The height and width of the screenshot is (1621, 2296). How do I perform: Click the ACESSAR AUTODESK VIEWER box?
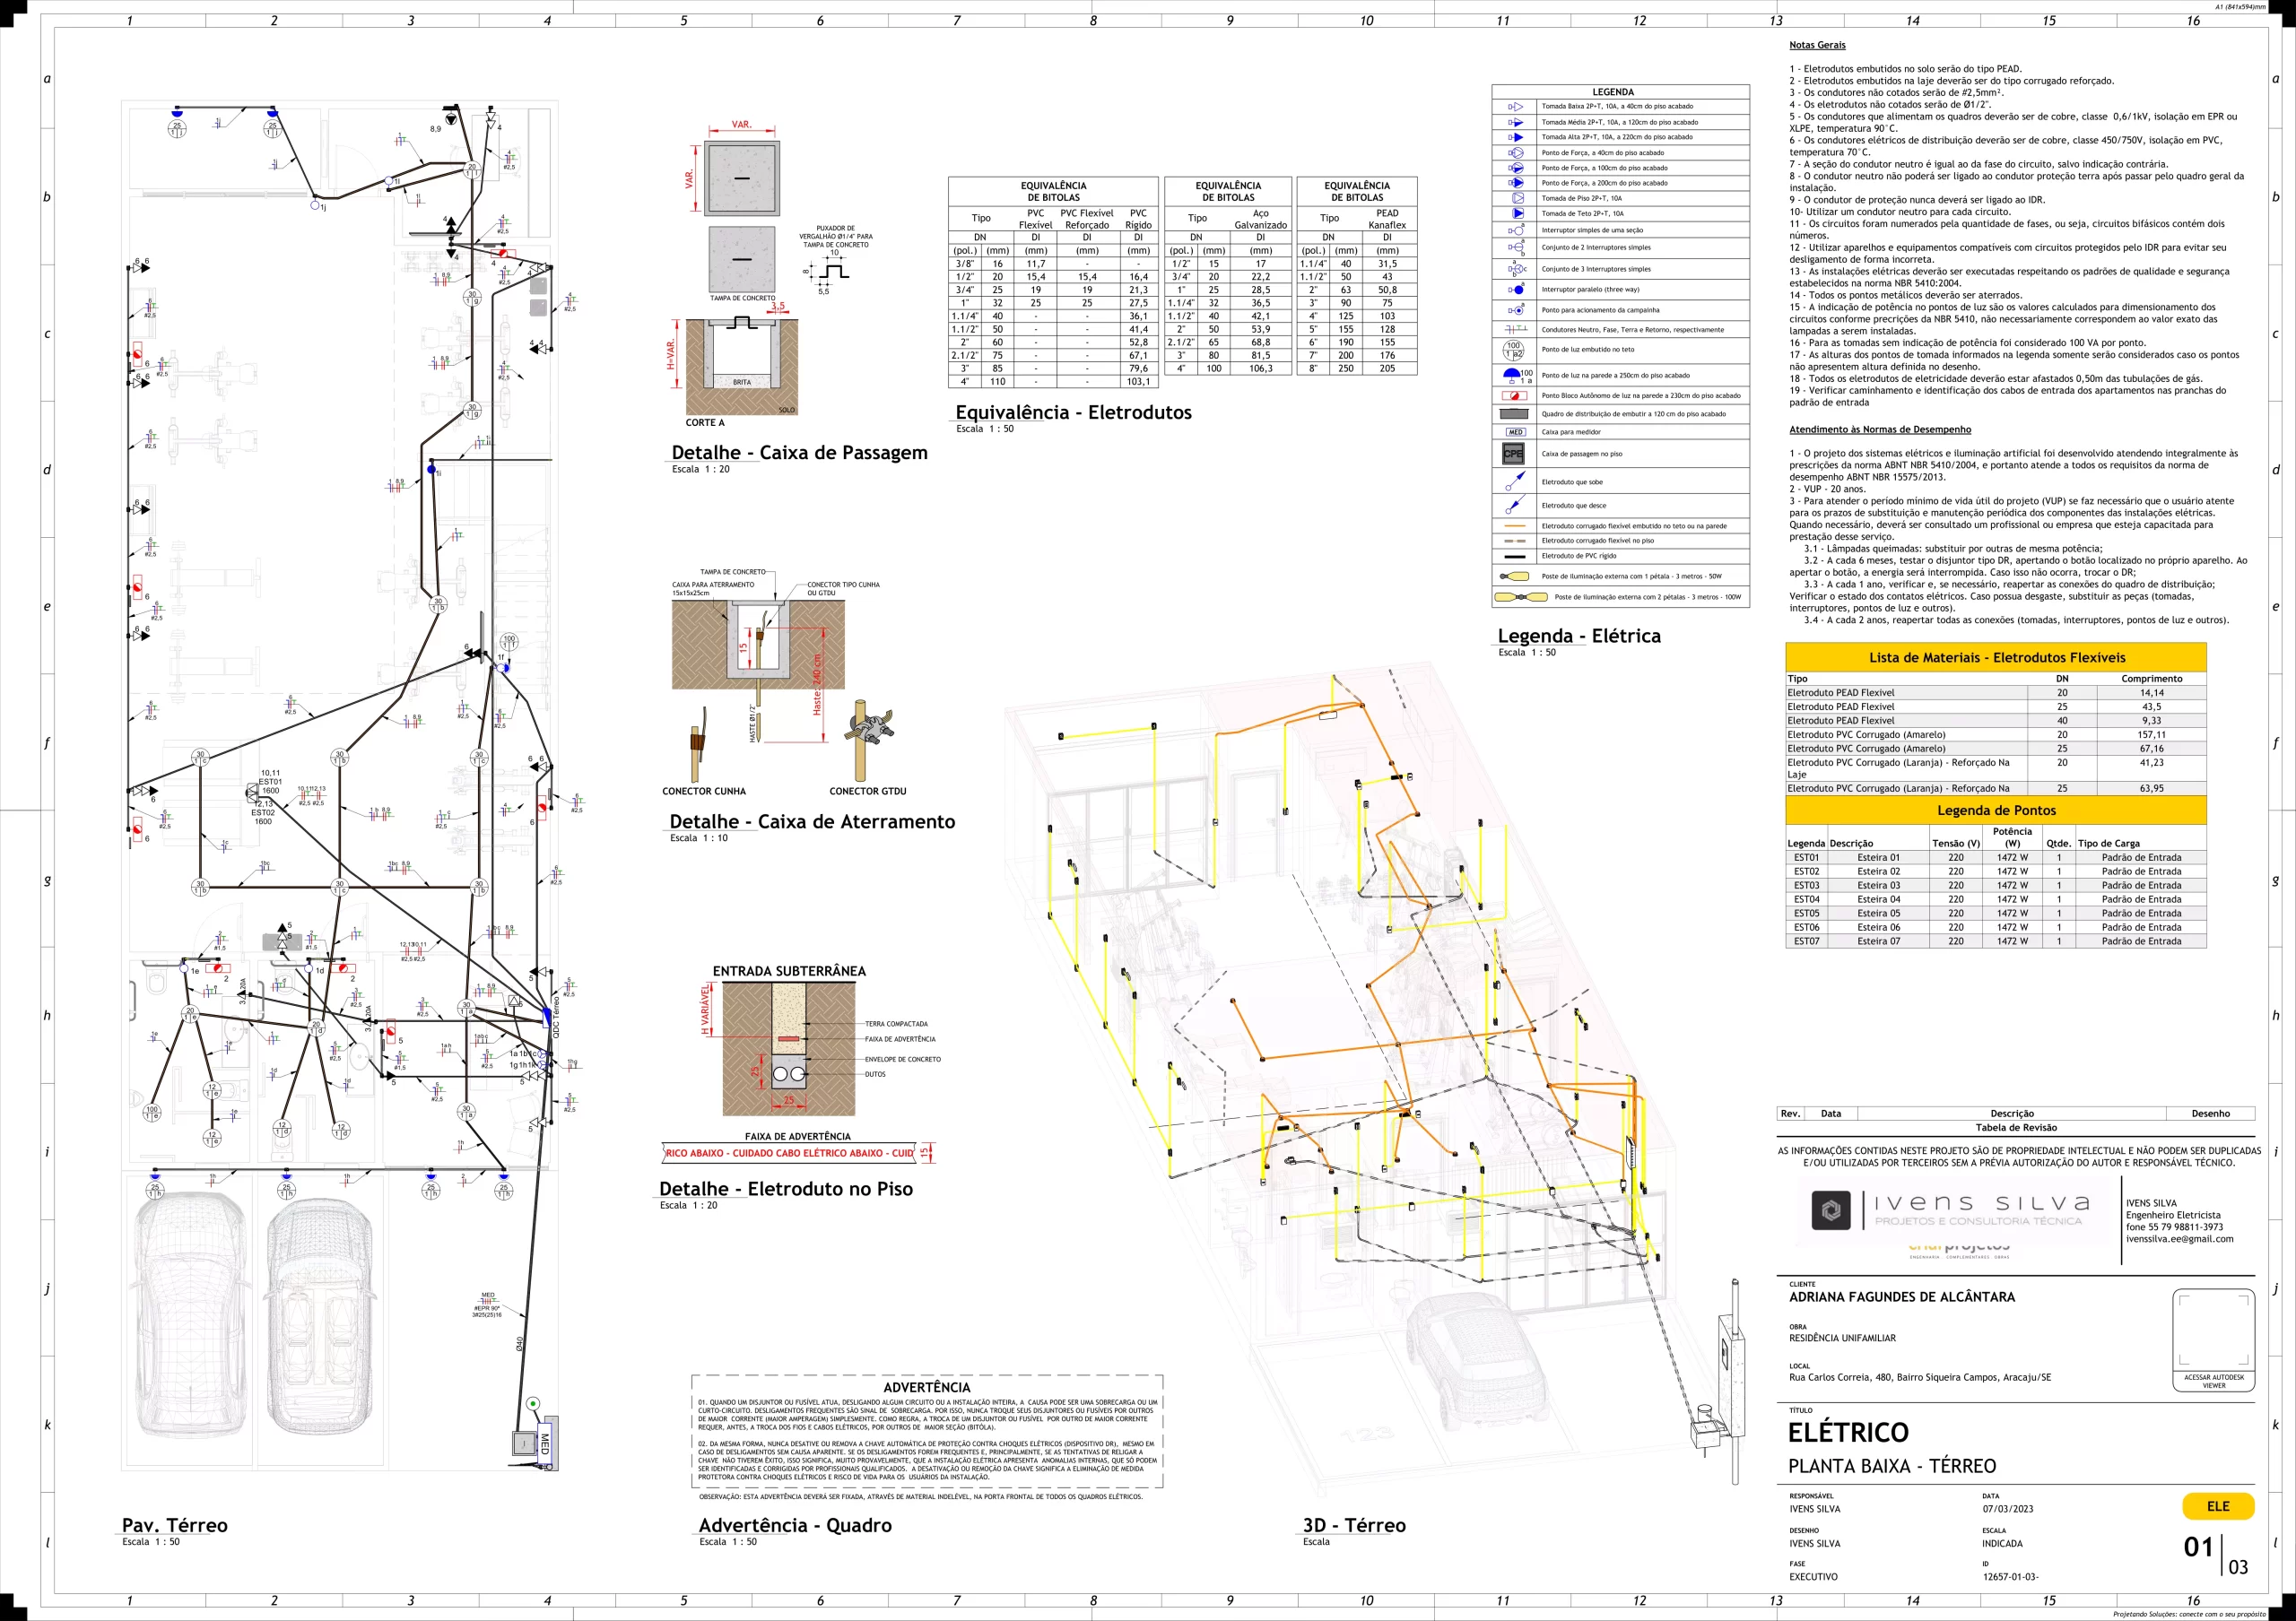coord(2214,1340)
